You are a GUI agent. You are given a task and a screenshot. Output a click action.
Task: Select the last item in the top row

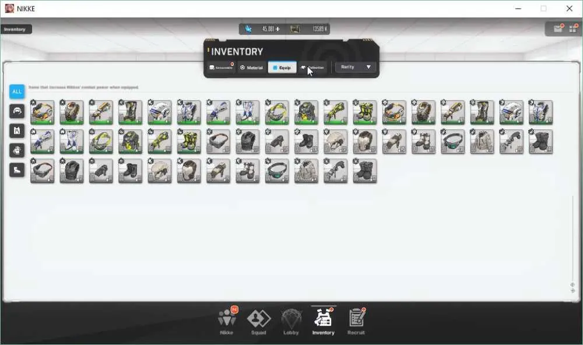pyautogui.click(x=540, y=112)
